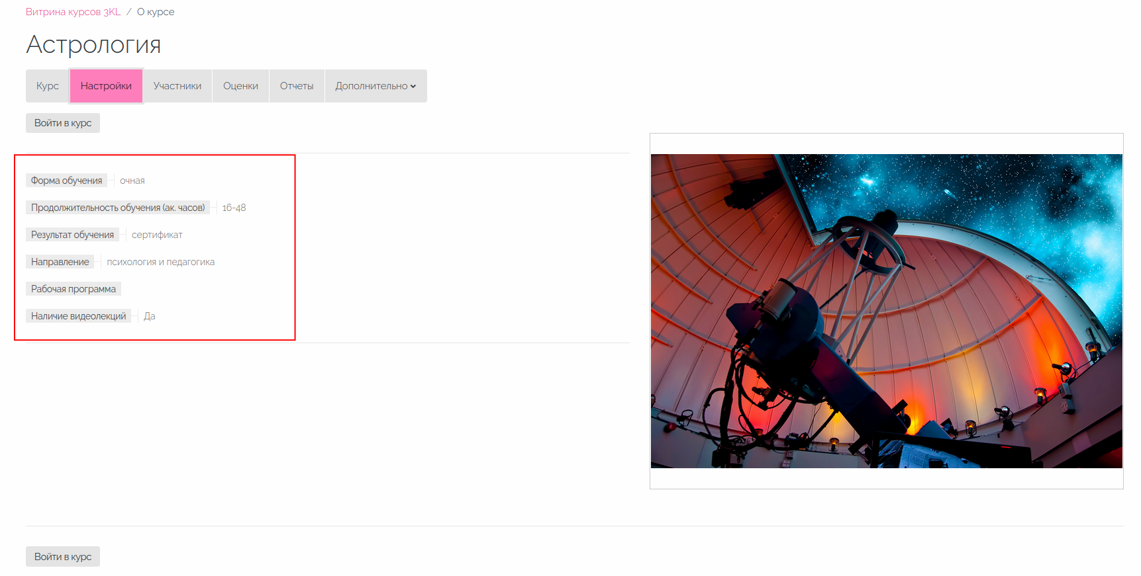Viewport: 1141px width, 576px height.
Task: Click the Наличие видеолекций label
Action: 78,316
